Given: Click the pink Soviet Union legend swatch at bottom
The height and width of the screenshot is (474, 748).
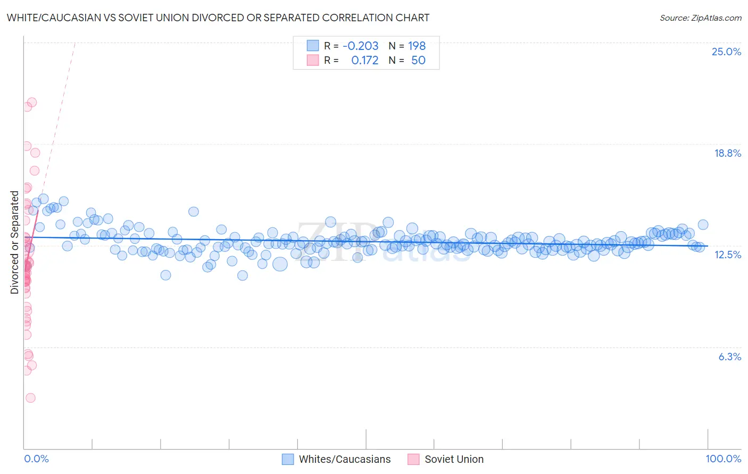Looking at the screenshot, I should pyautogui.click(x=413, y=459).
